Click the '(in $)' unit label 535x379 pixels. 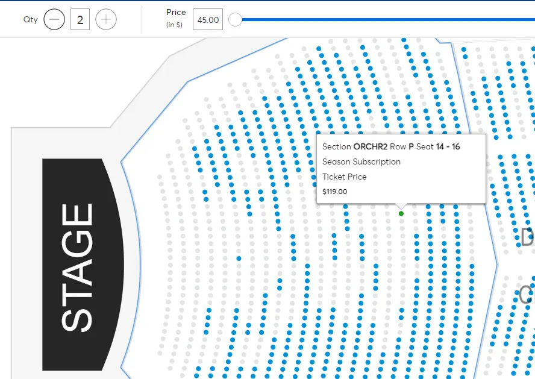[x=175, y=25]
